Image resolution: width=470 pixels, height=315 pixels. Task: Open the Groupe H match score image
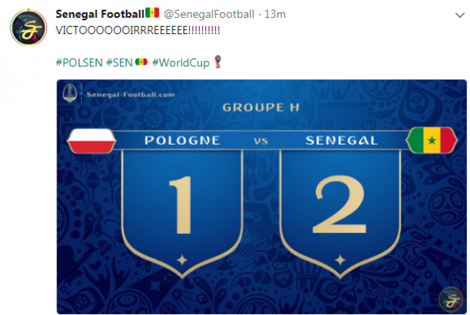pos(261,196)
